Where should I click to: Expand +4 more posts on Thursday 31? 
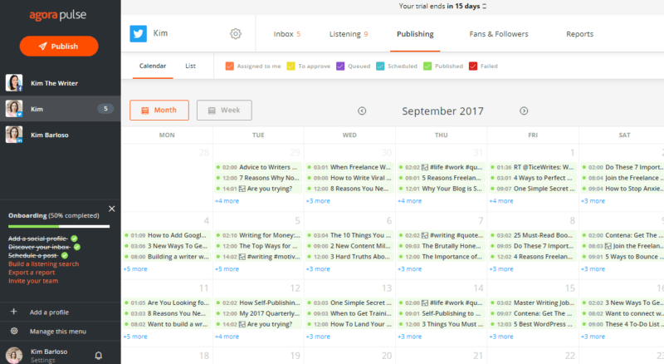(409, 201)
